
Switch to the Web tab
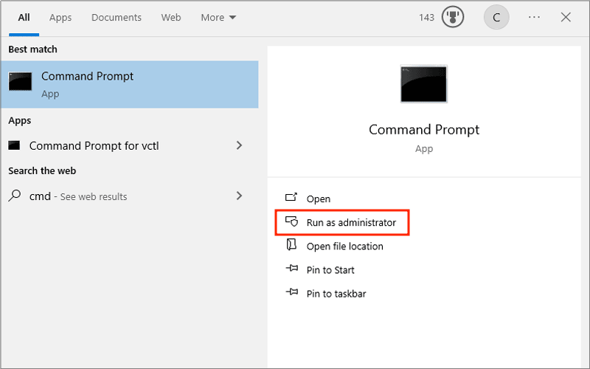click(171, 18)
